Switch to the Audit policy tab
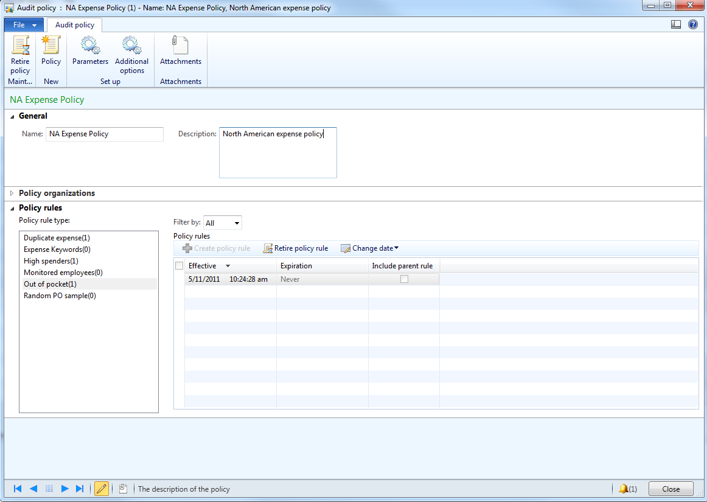The width and height of the screenshot is (707, 502). [x=75, y=25]
